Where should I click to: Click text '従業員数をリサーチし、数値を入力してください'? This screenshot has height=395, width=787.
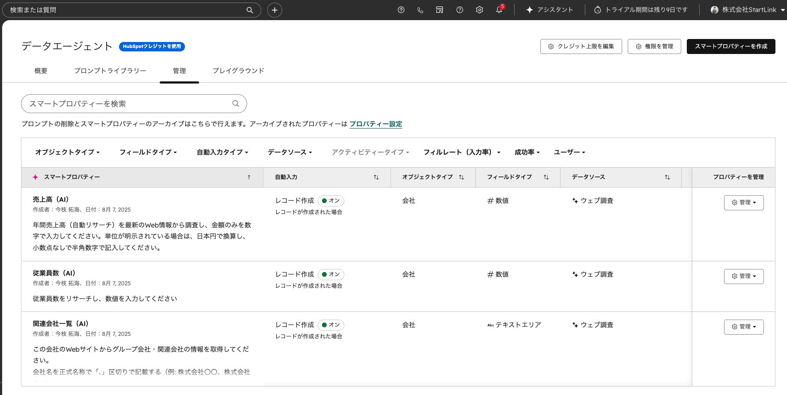point(105,299)
